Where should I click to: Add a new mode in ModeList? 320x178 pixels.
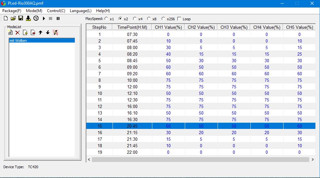(x=10, y=32)
